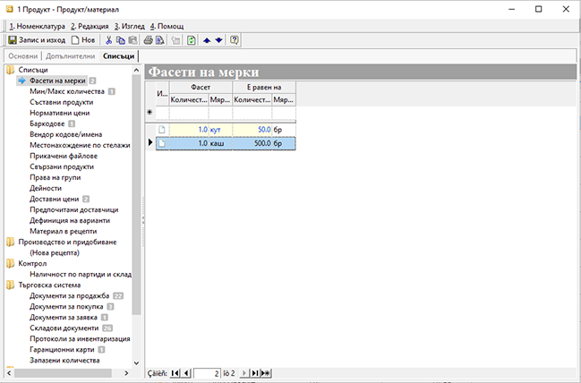This screenshot has height=383, width=581.
Task: Go to previous record navigation button
Action: click(186, 373)
